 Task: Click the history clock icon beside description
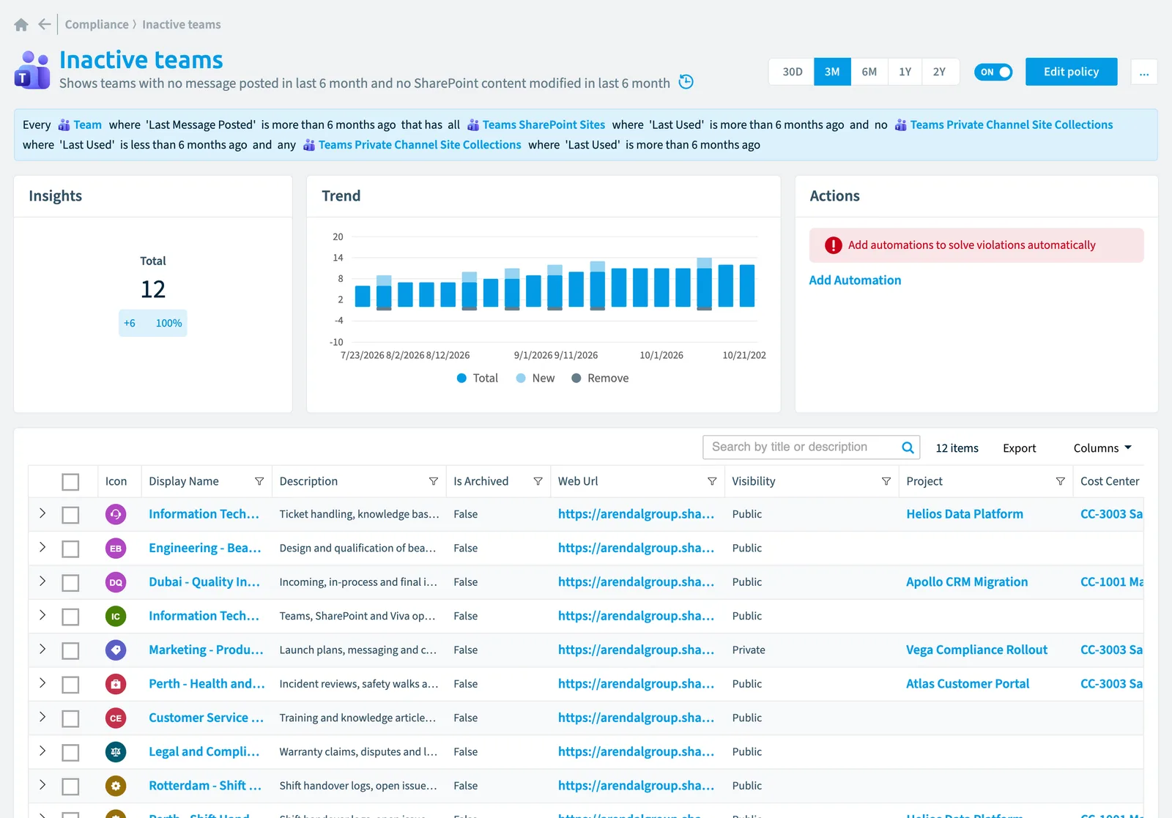point(686,82)
